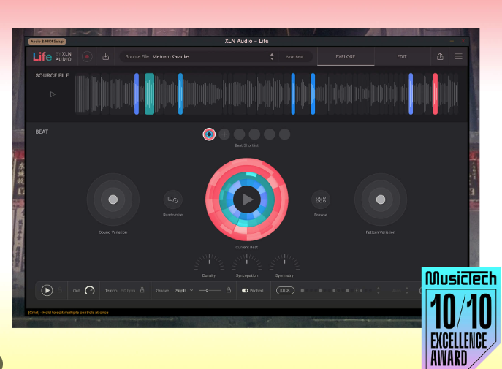The image size is (502, 369).
Task: Click the Groove amount slider
Action: (x=210, y=290)
